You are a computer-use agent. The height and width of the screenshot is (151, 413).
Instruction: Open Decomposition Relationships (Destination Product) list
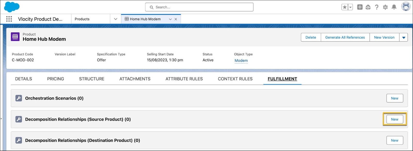pos(83,140)
